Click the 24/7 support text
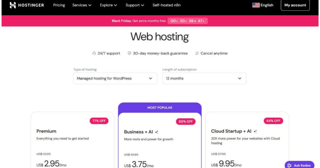Image resolution: width=320 pixels, height=168 pixels. click(109, 53)
